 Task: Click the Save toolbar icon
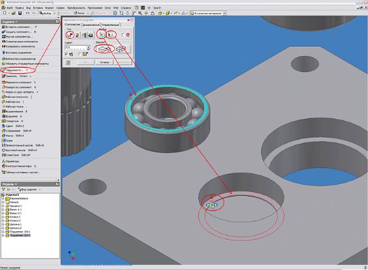(x=20, y=13)
